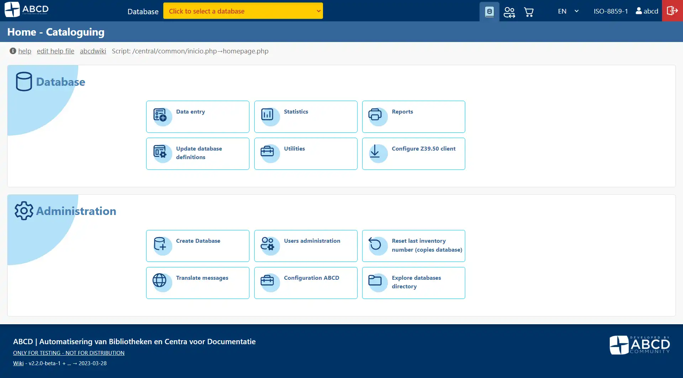Open the abcdwiki link
683x378 pixels.
point(93,51)
